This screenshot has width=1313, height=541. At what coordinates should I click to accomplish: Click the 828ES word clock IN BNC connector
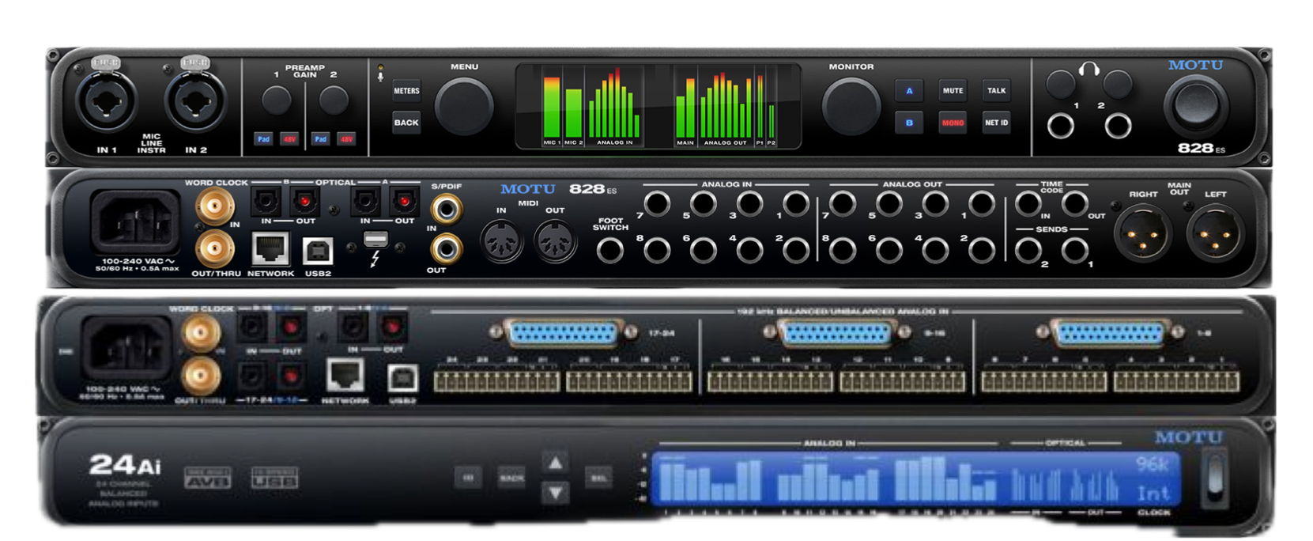point(213,207)
